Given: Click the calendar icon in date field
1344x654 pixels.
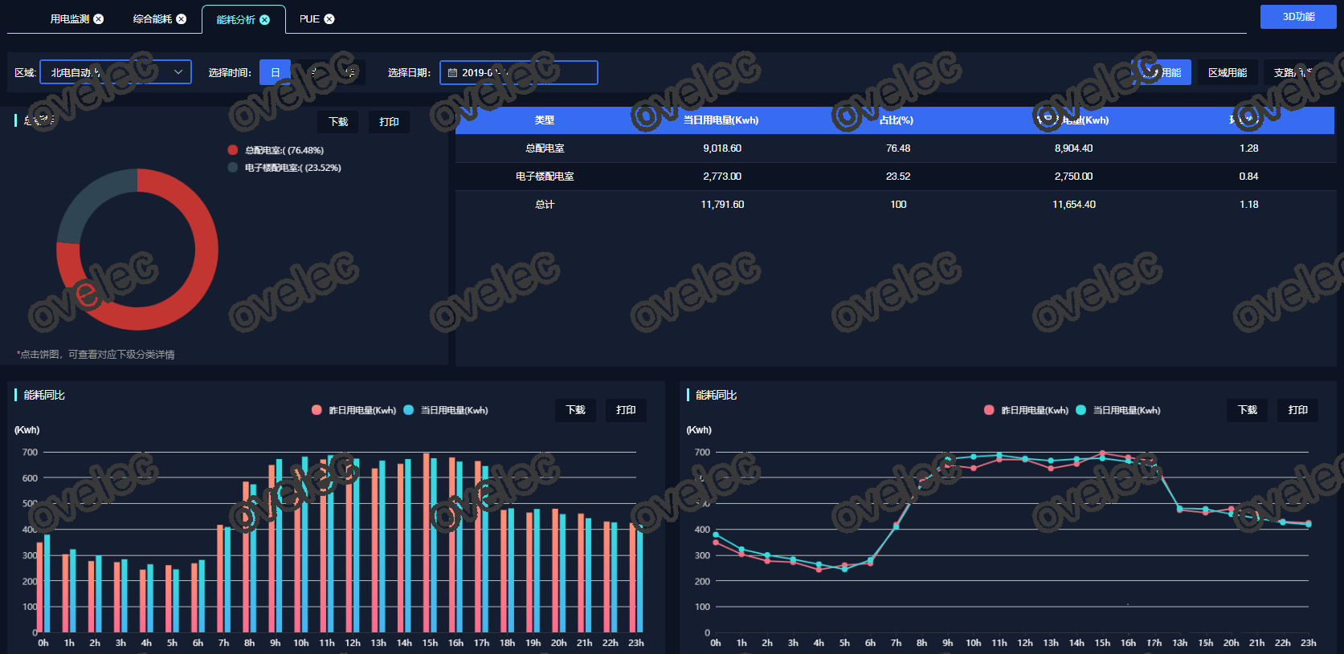Looking at the screenshot, I should pos(452,73).
